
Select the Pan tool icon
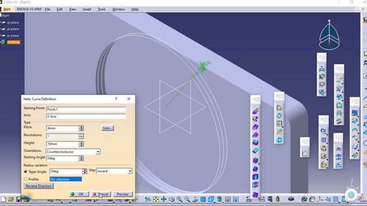tap(163, 199)
